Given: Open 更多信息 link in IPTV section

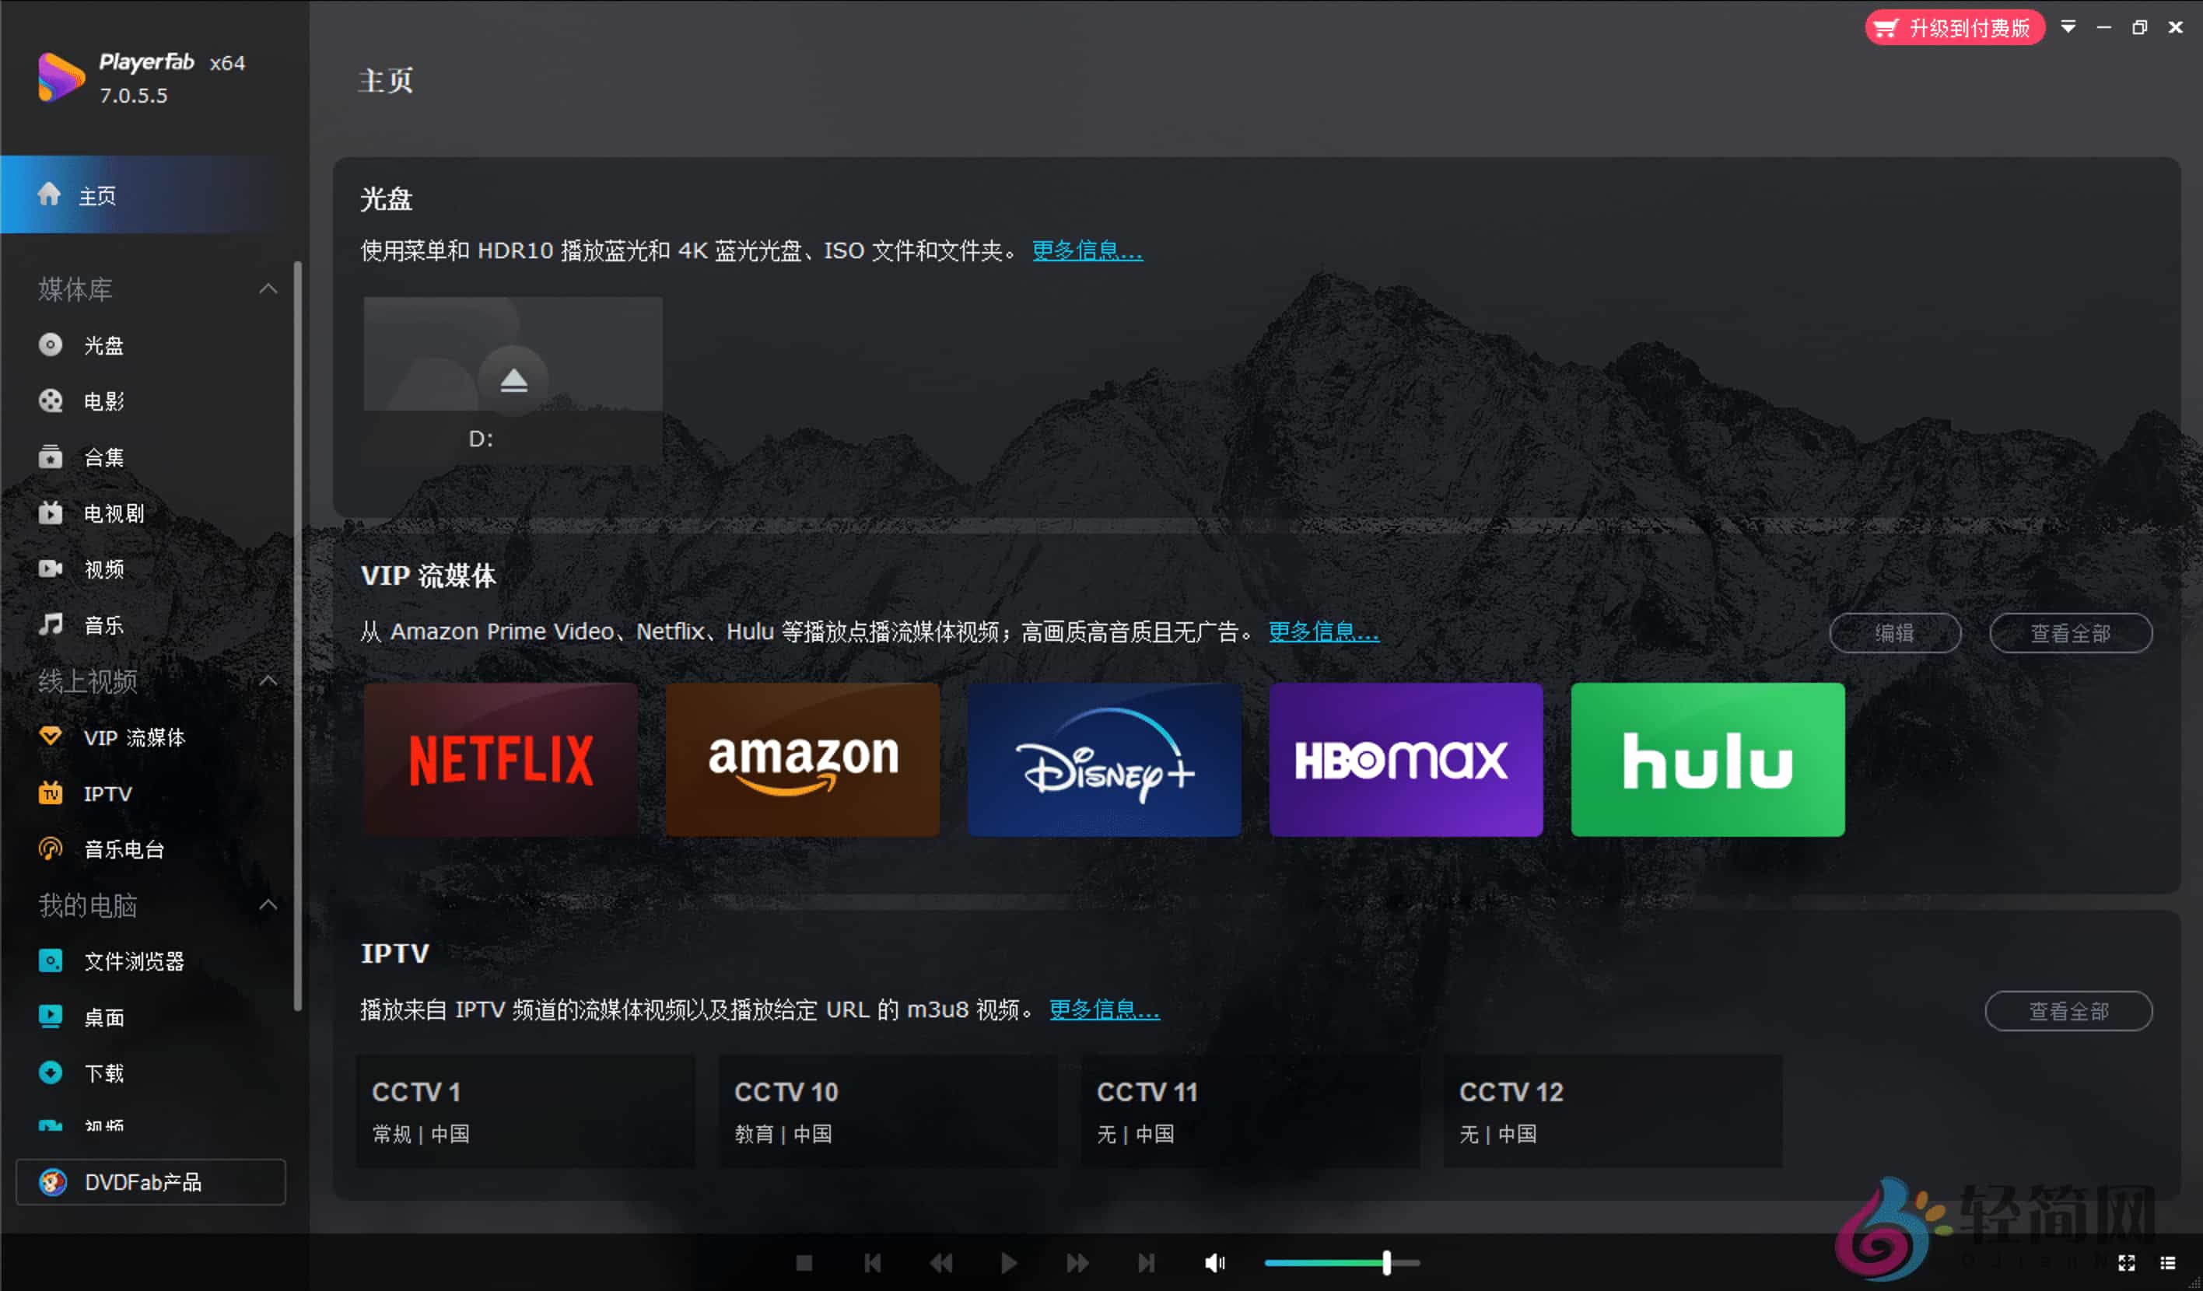Looking at the screenshot, I should 1105,1009.
